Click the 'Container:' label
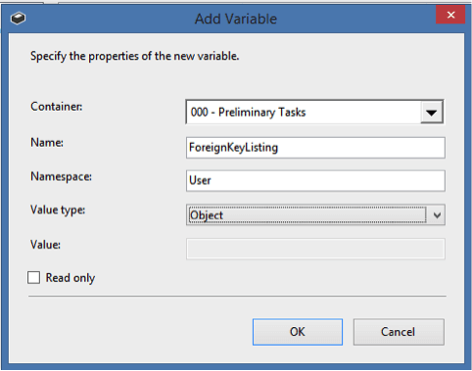The width and height of the screenshot is (472, 371). pyautogui.click(x=57, y=107)
